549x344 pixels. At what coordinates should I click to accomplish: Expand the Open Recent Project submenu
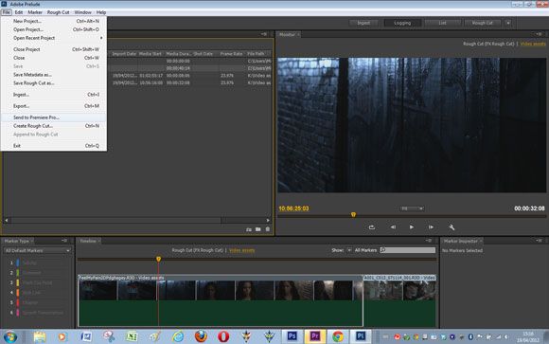(58, 38)
